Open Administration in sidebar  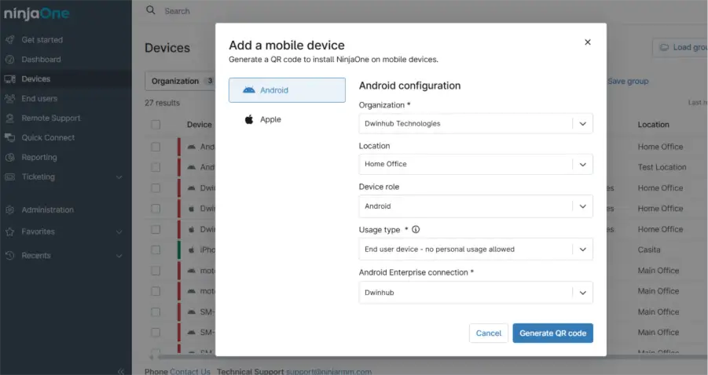47,210
